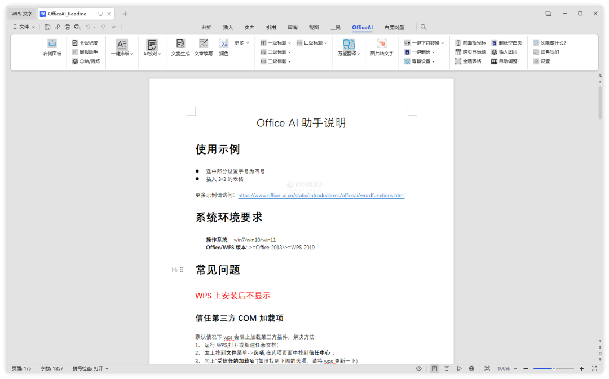Open the 文件 menu
This screenshot has width=609, height=379.
pos(24,27)
